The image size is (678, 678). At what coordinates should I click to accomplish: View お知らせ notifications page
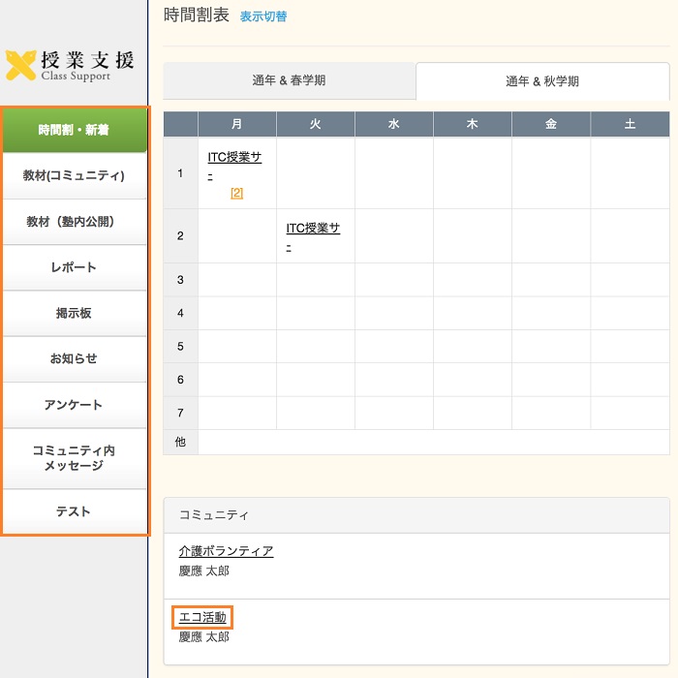click(x=75, y=358)
